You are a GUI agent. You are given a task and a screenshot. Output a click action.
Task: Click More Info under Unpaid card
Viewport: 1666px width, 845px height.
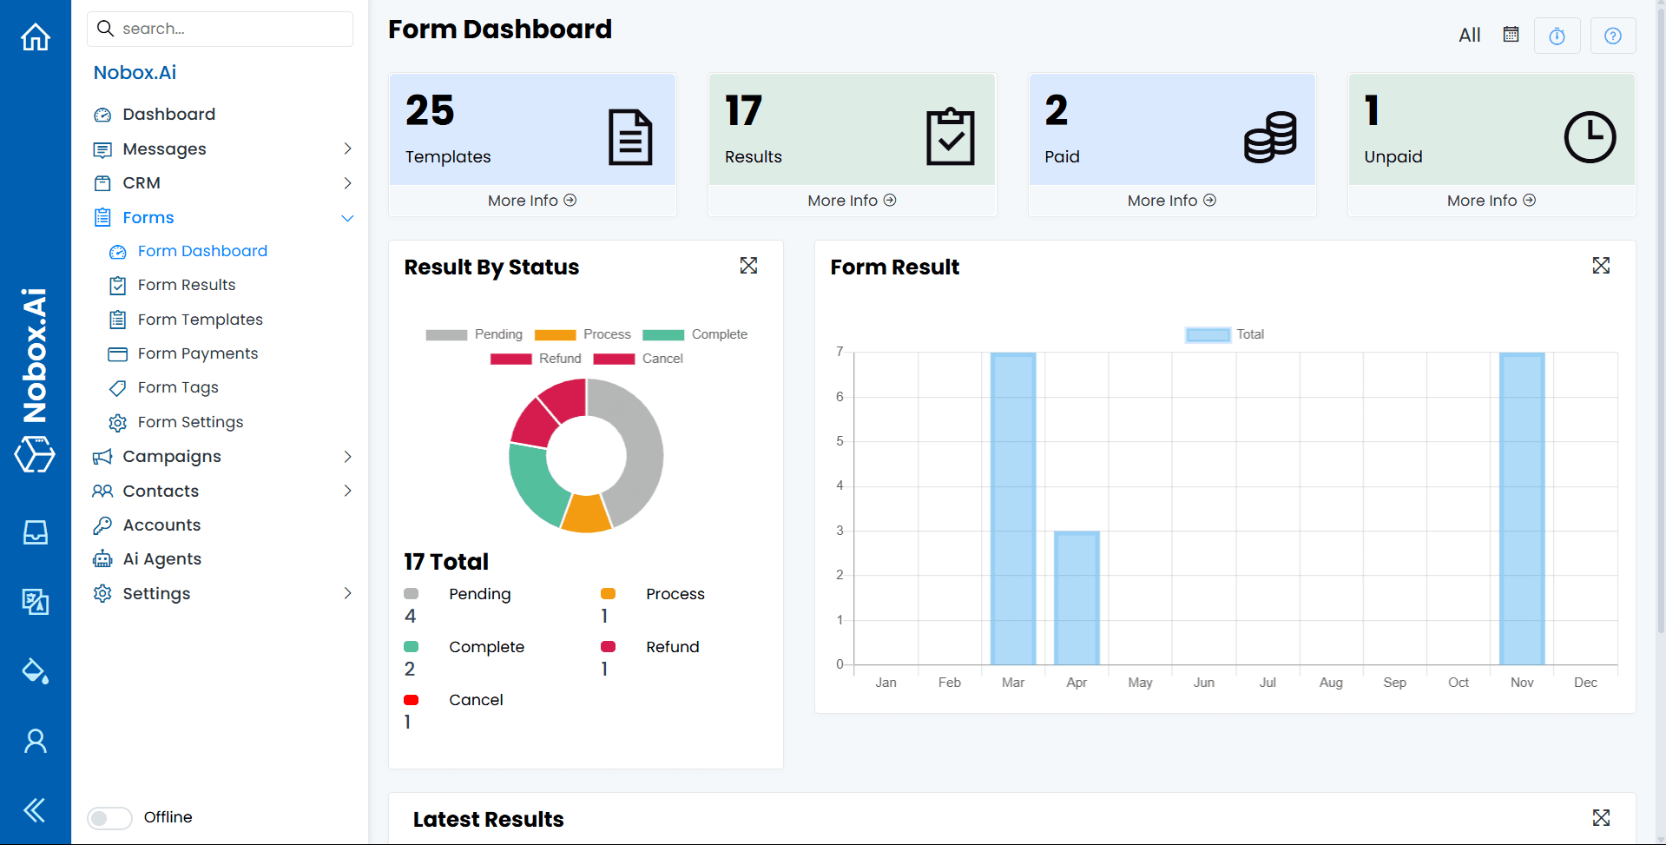1491,201
